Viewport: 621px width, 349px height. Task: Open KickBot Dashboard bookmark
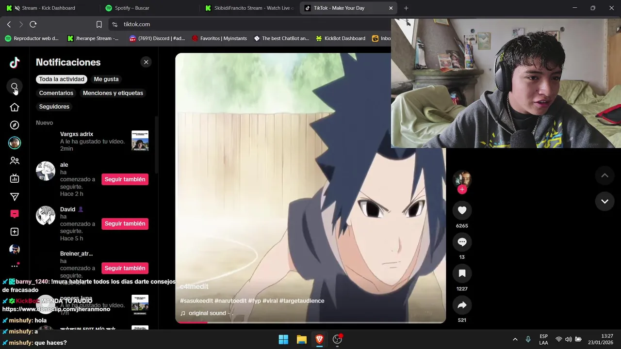tap(341, 38)
